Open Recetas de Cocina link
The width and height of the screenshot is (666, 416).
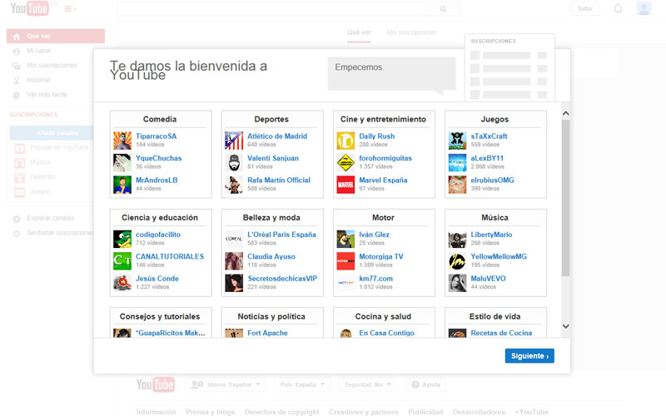tap(501, 334)
